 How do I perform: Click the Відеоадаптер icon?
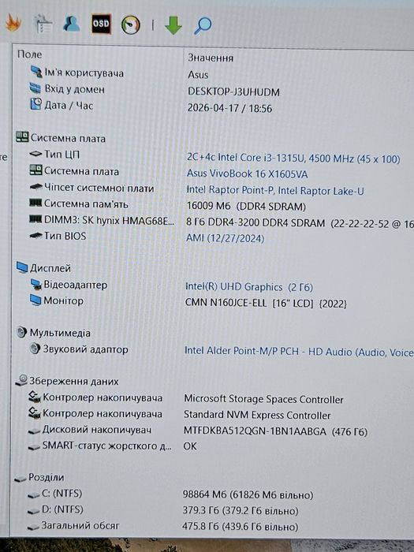pyautogui.click(x=36, y=284)
